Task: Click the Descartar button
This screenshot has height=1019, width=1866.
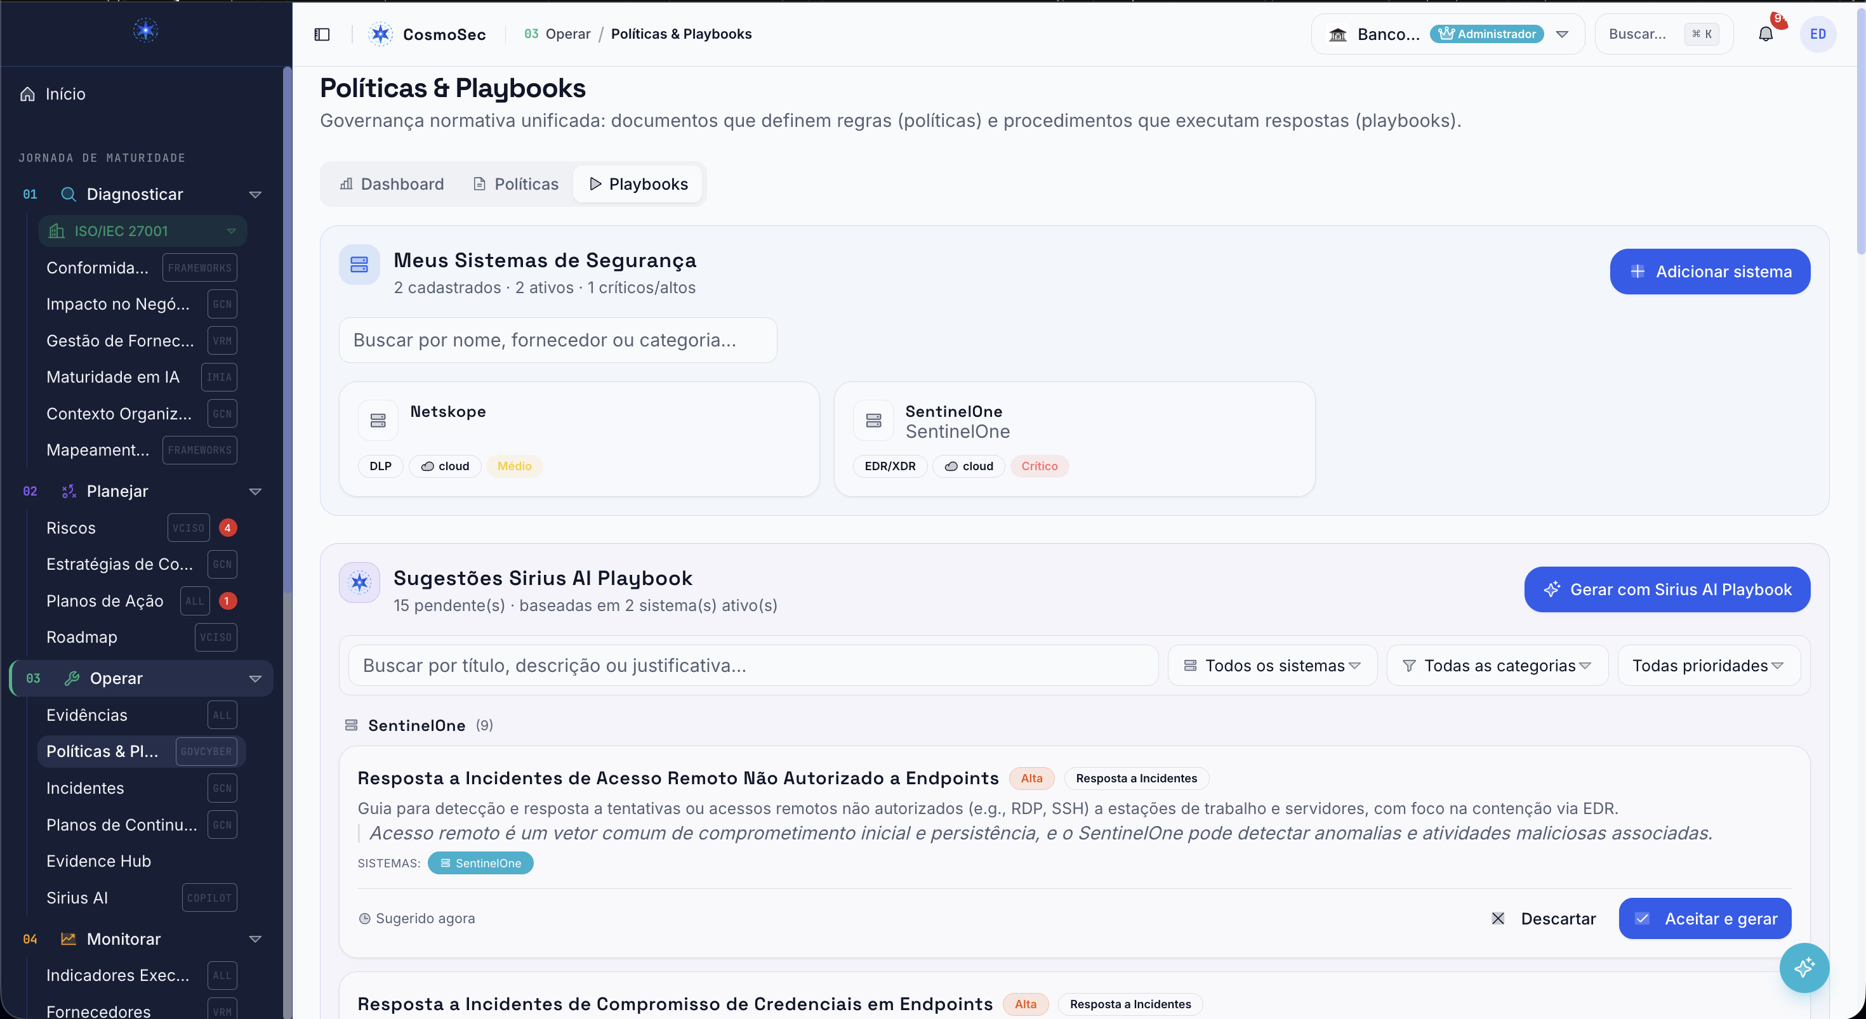Action: (x=1544, y=918)
